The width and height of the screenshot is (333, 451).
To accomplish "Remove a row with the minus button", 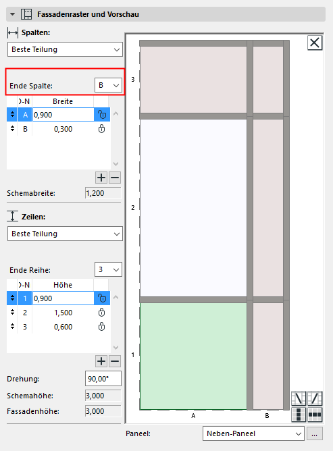I will click(x=115, y=361).
